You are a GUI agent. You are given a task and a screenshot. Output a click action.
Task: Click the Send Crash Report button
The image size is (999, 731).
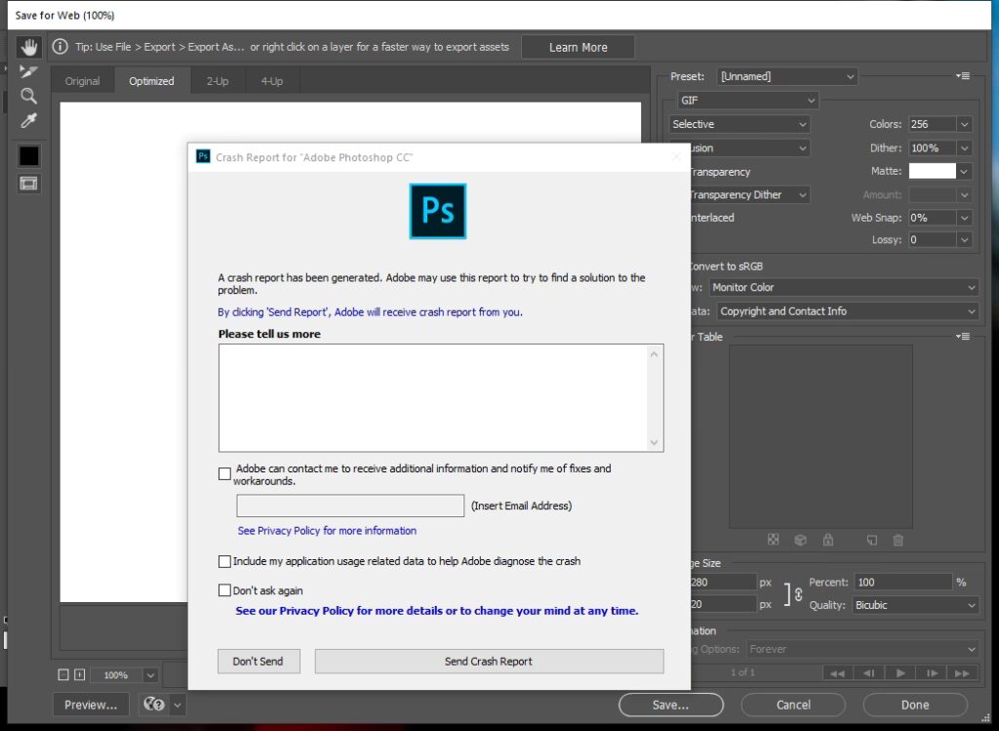click(x=489, y=661)
